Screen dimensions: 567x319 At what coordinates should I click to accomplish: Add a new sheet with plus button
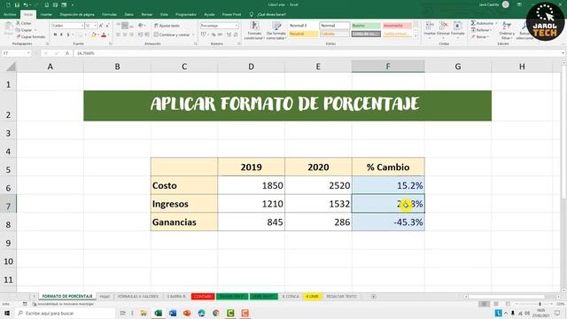coord(373,297)
